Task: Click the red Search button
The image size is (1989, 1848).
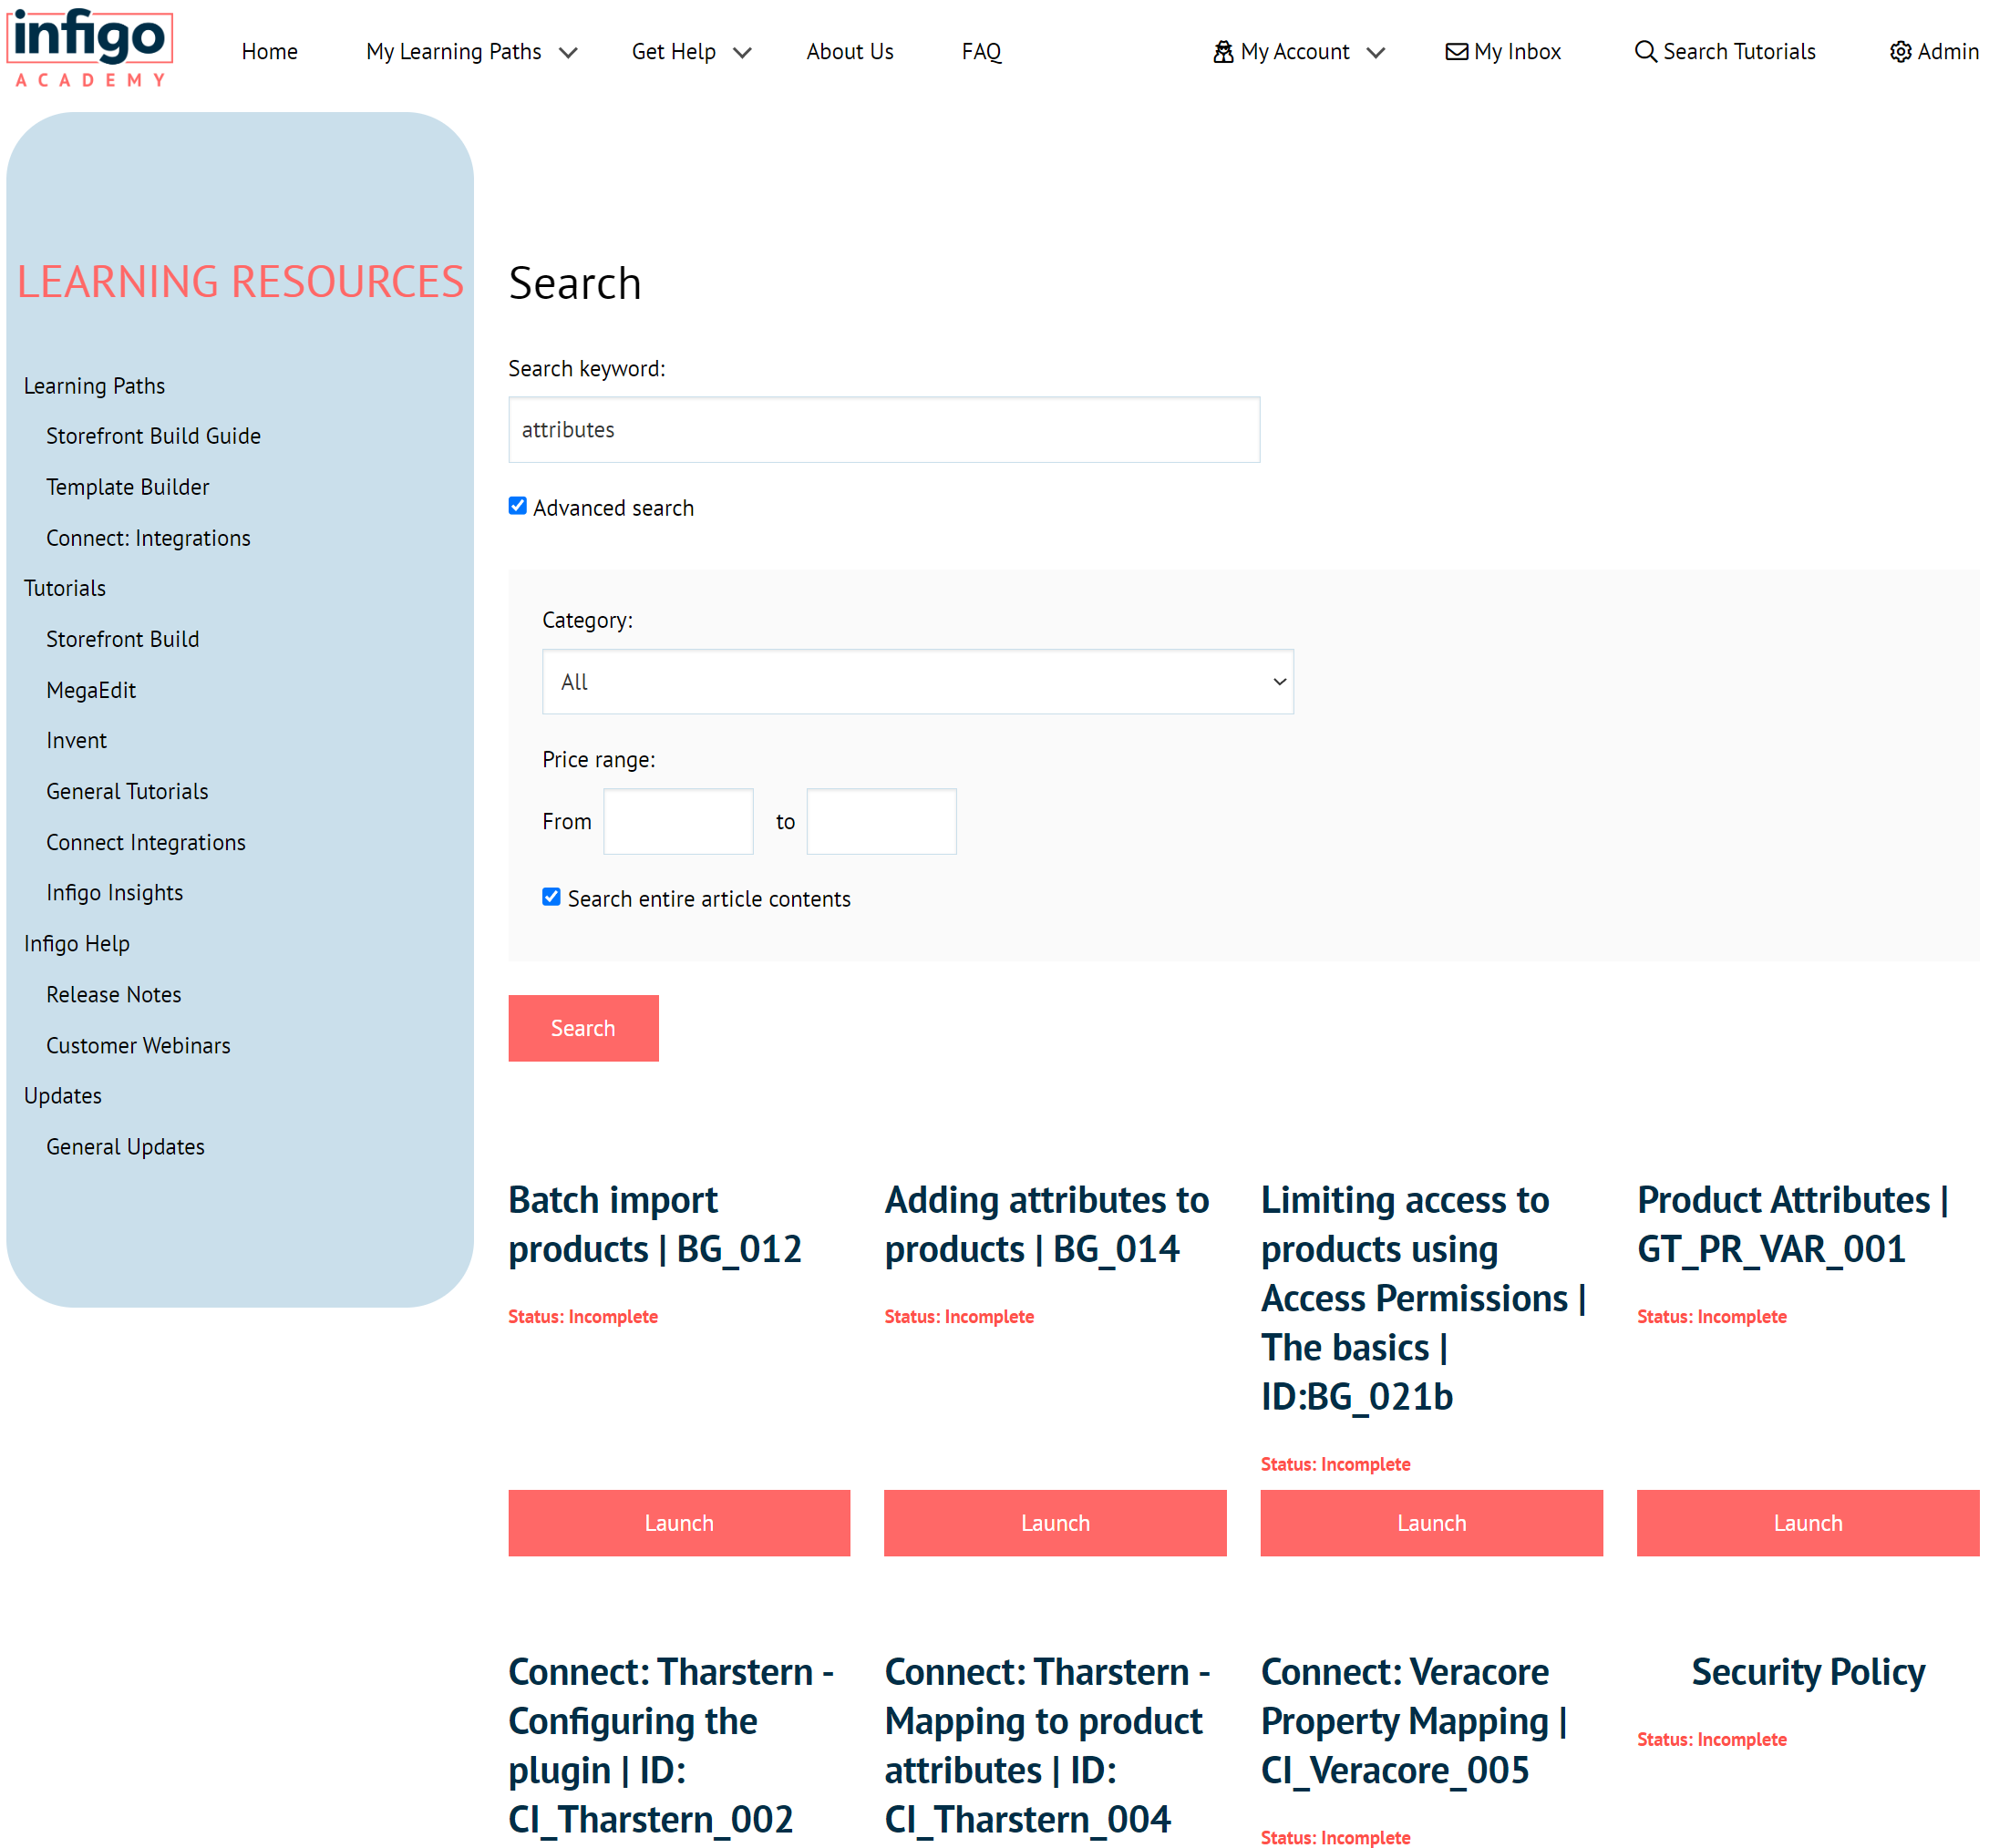Action: pos(583,1028)
